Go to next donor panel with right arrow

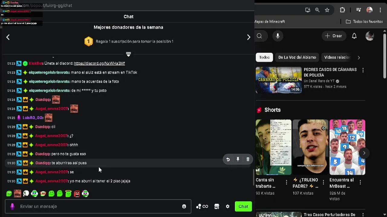(249, 37)
